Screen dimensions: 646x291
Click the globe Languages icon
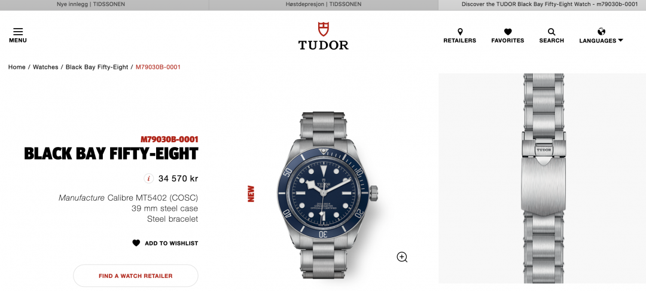601,32
